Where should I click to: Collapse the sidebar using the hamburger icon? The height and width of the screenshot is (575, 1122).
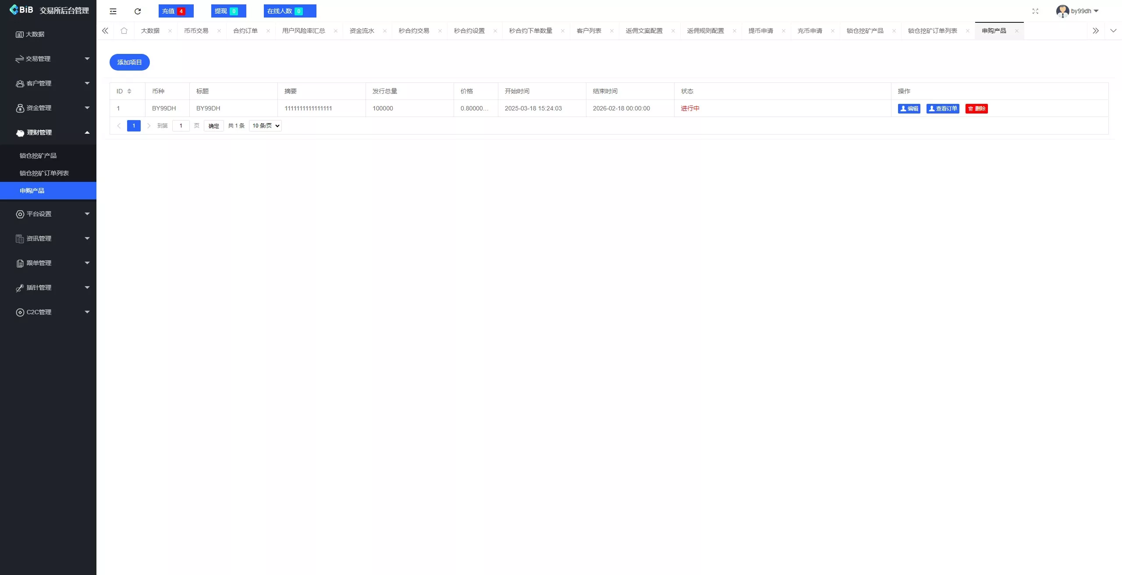tap(113, 11)
